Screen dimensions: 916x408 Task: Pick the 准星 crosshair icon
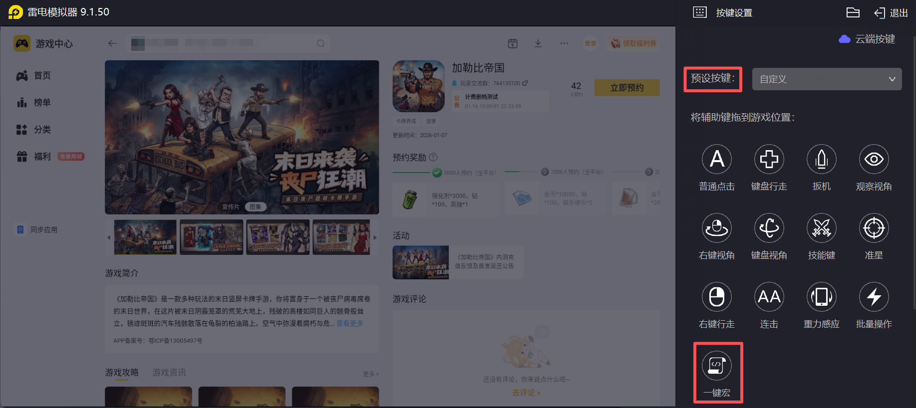click(x=874, y=228)
